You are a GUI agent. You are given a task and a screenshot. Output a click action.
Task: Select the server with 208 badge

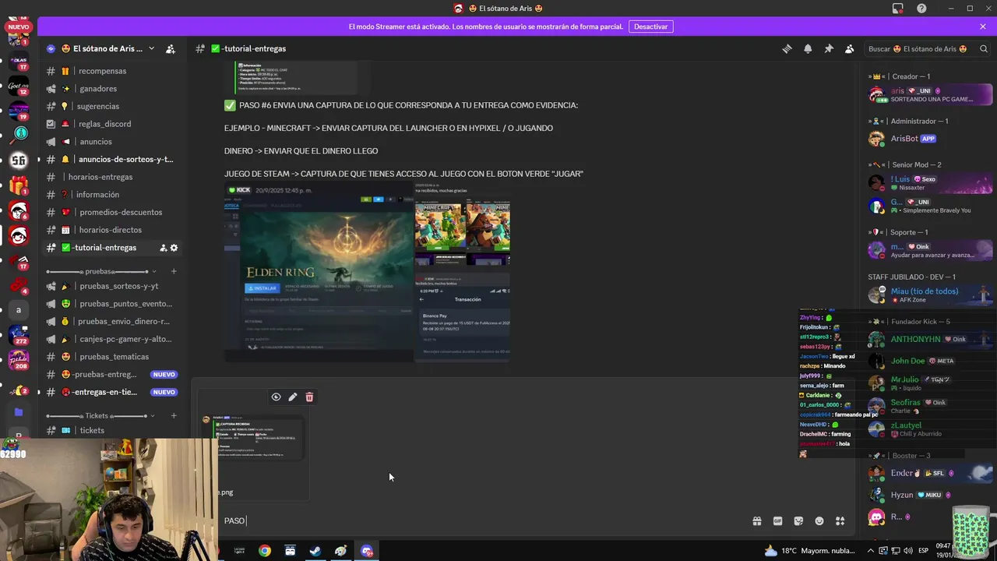(19, 360)
